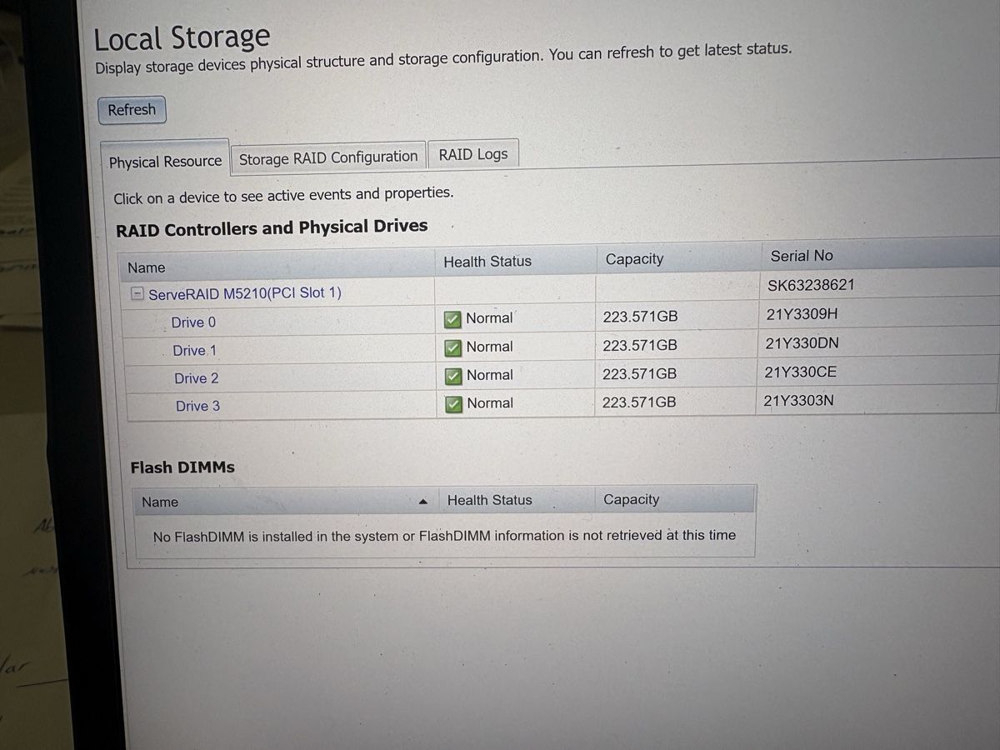Click Normal status text for Drive 2
The width and height of the screenshot is (1000, 750).
coord(490,375)
